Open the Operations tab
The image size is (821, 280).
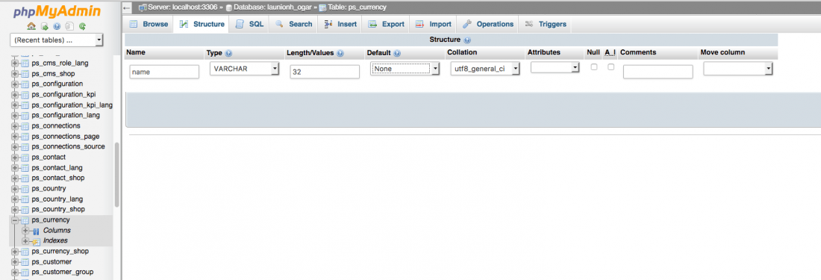(488, 24)
